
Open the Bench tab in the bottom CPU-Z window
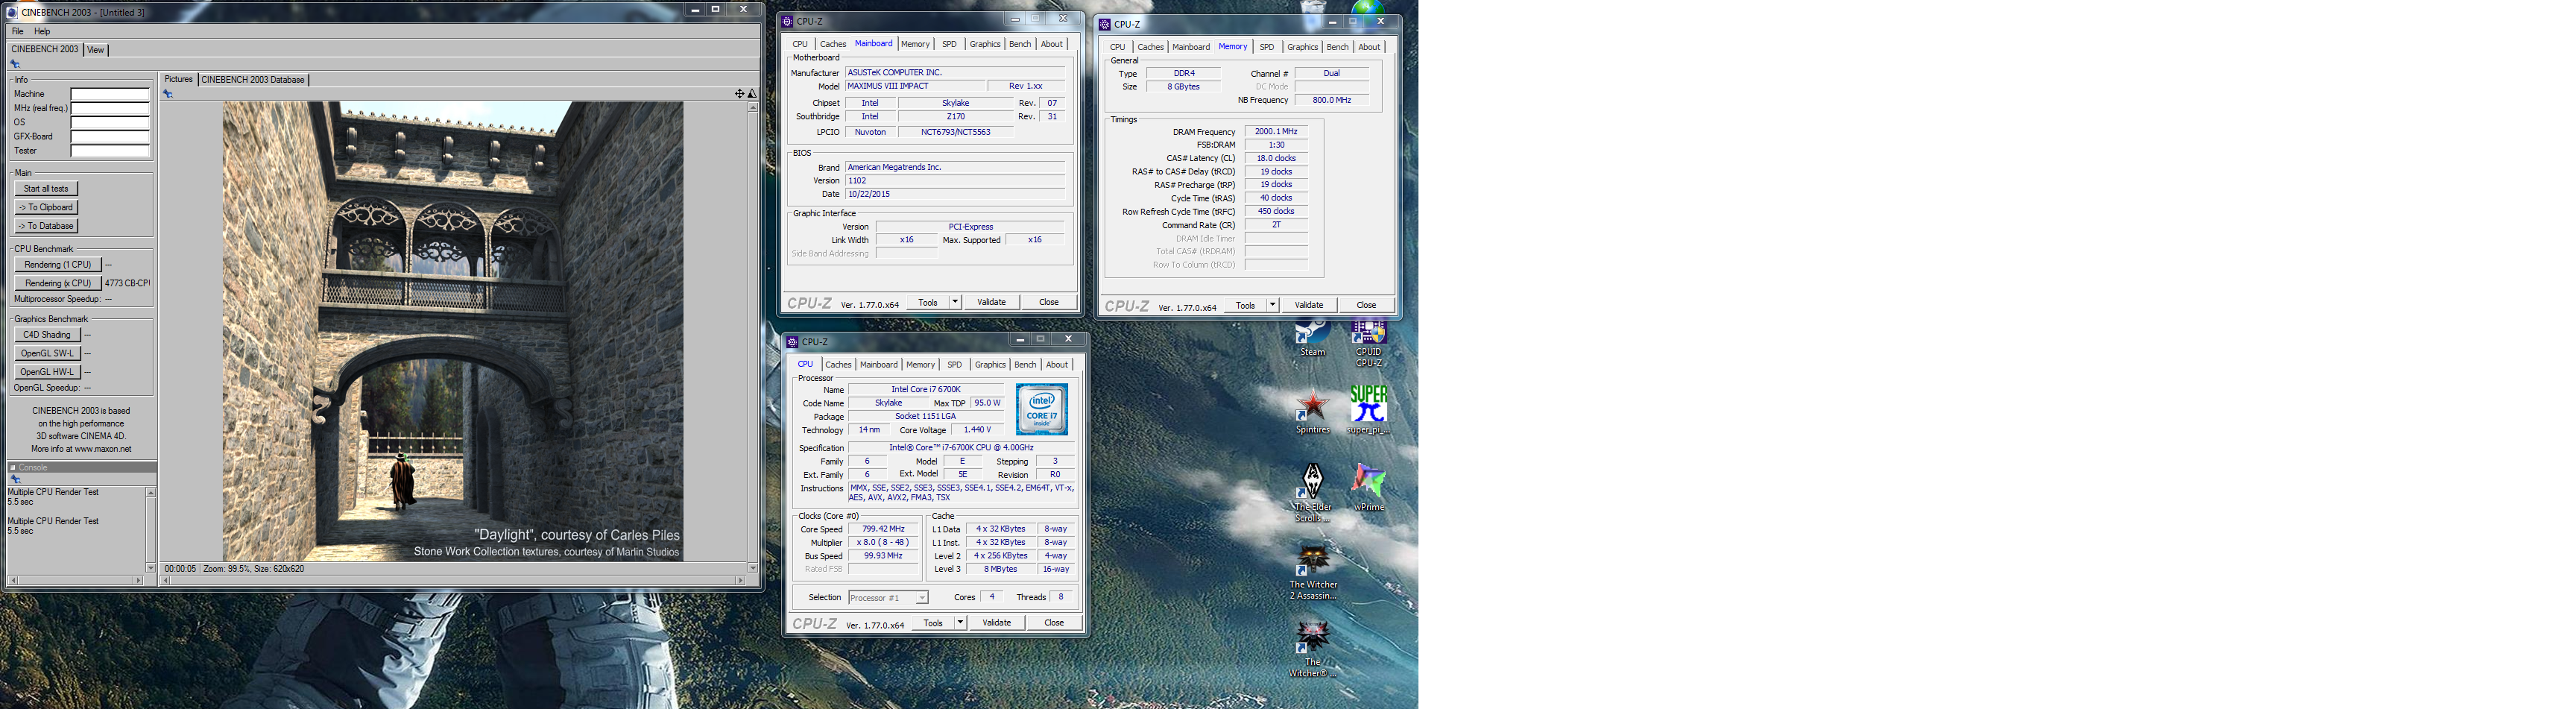coord(1025,365)
